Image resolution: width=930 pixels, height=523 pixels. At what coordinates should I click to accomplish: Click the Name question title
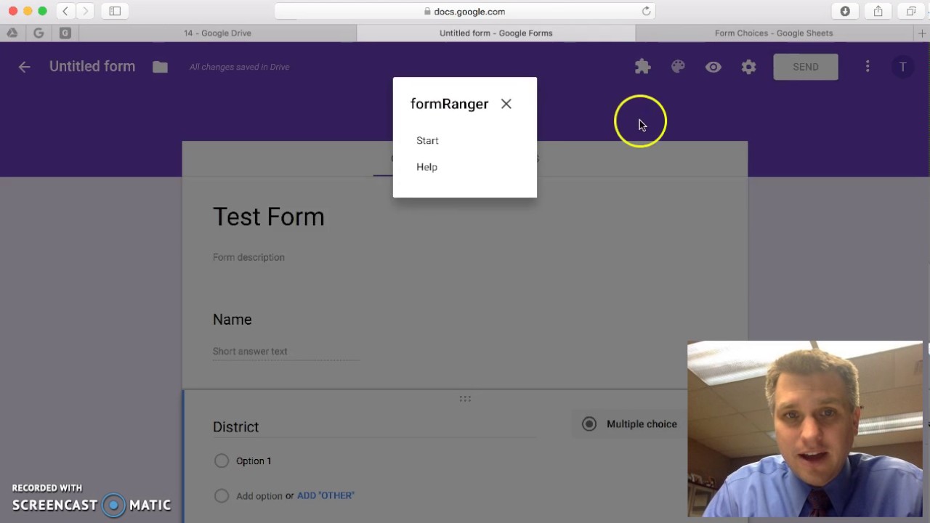tap(232, 320)
